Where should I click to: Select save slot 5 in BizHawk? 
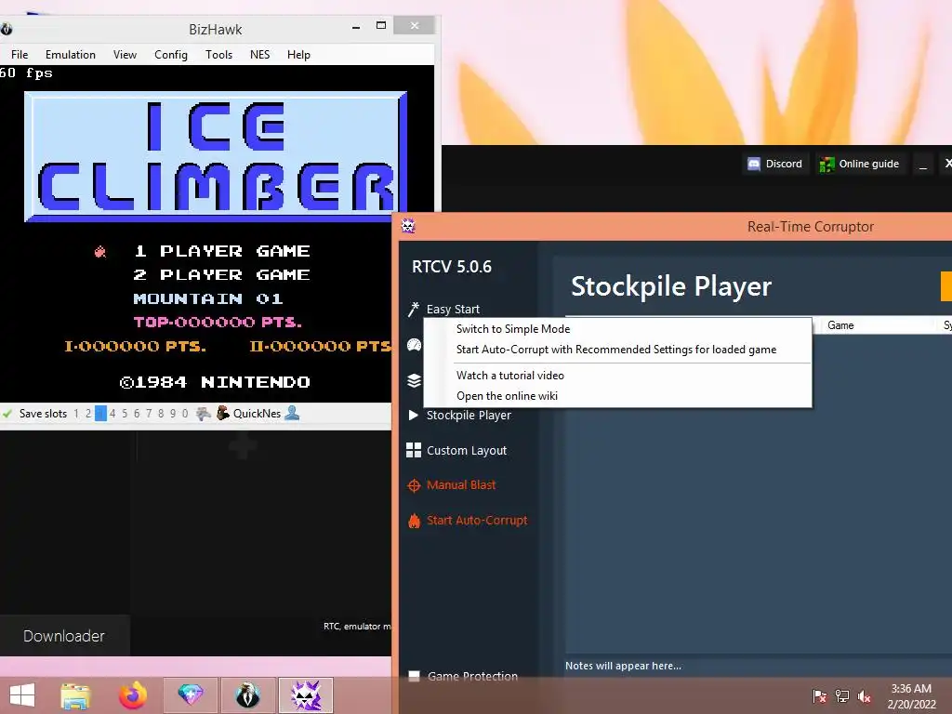pos(125,414)
